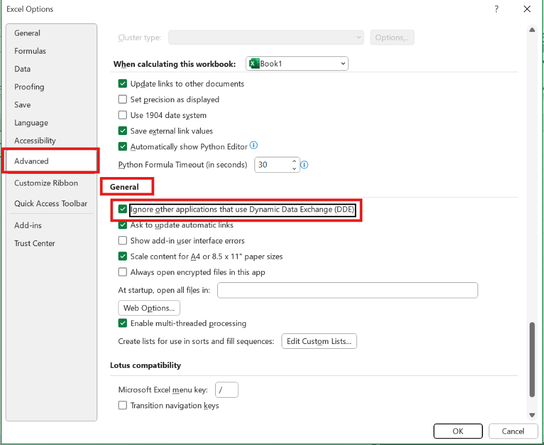Enable Show add-in user interface errors
Screen dimensions: 544x445
pyautogui.click(x=123, y=240)
